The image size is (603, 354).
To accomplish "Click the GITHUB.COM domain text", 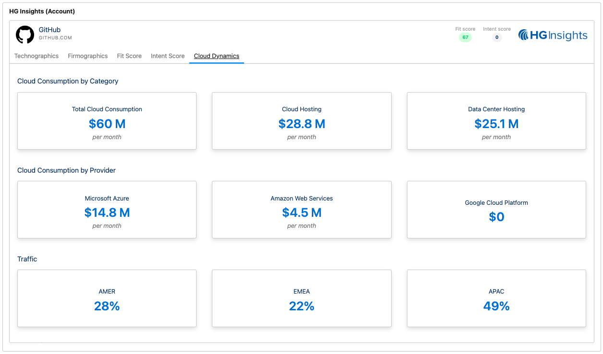I will click(x=55, y=38).
